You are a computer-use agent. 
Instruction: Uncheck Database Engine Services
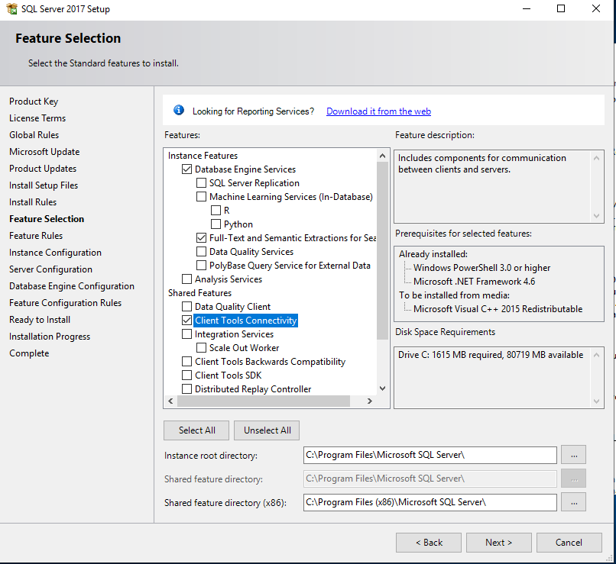click(186, 169)
